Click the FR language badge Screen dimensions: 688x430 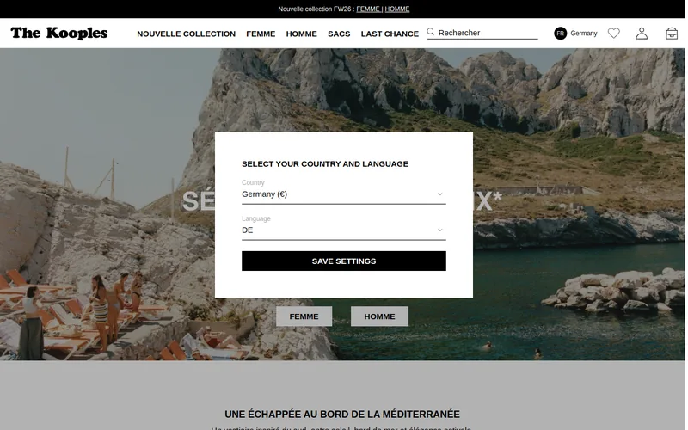(562, 34)
